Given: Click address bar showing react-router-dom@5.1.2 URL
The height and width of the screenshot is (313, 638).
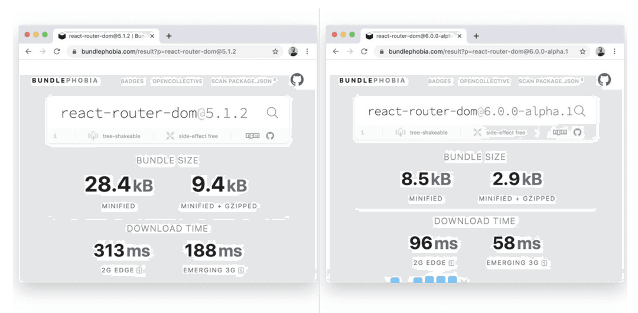Looking at the screenshot, I should (175, 51).
